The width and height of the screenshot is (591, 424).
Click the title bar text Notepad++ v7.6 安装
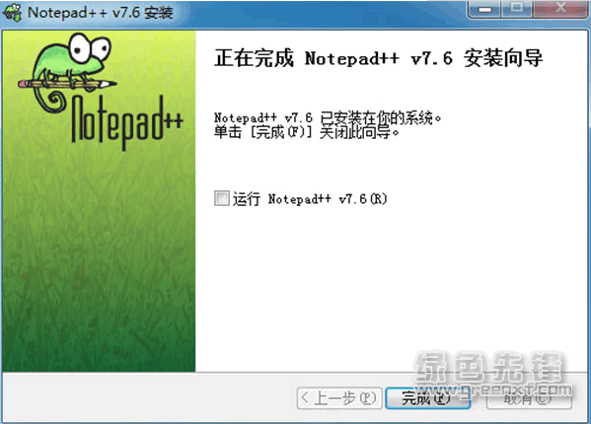click(x=101, y=13)
